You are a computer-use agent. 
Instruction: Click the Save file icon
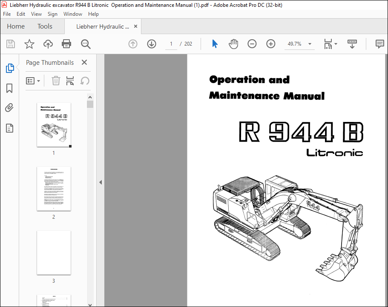pyautogui.click(x=10, y=44)
